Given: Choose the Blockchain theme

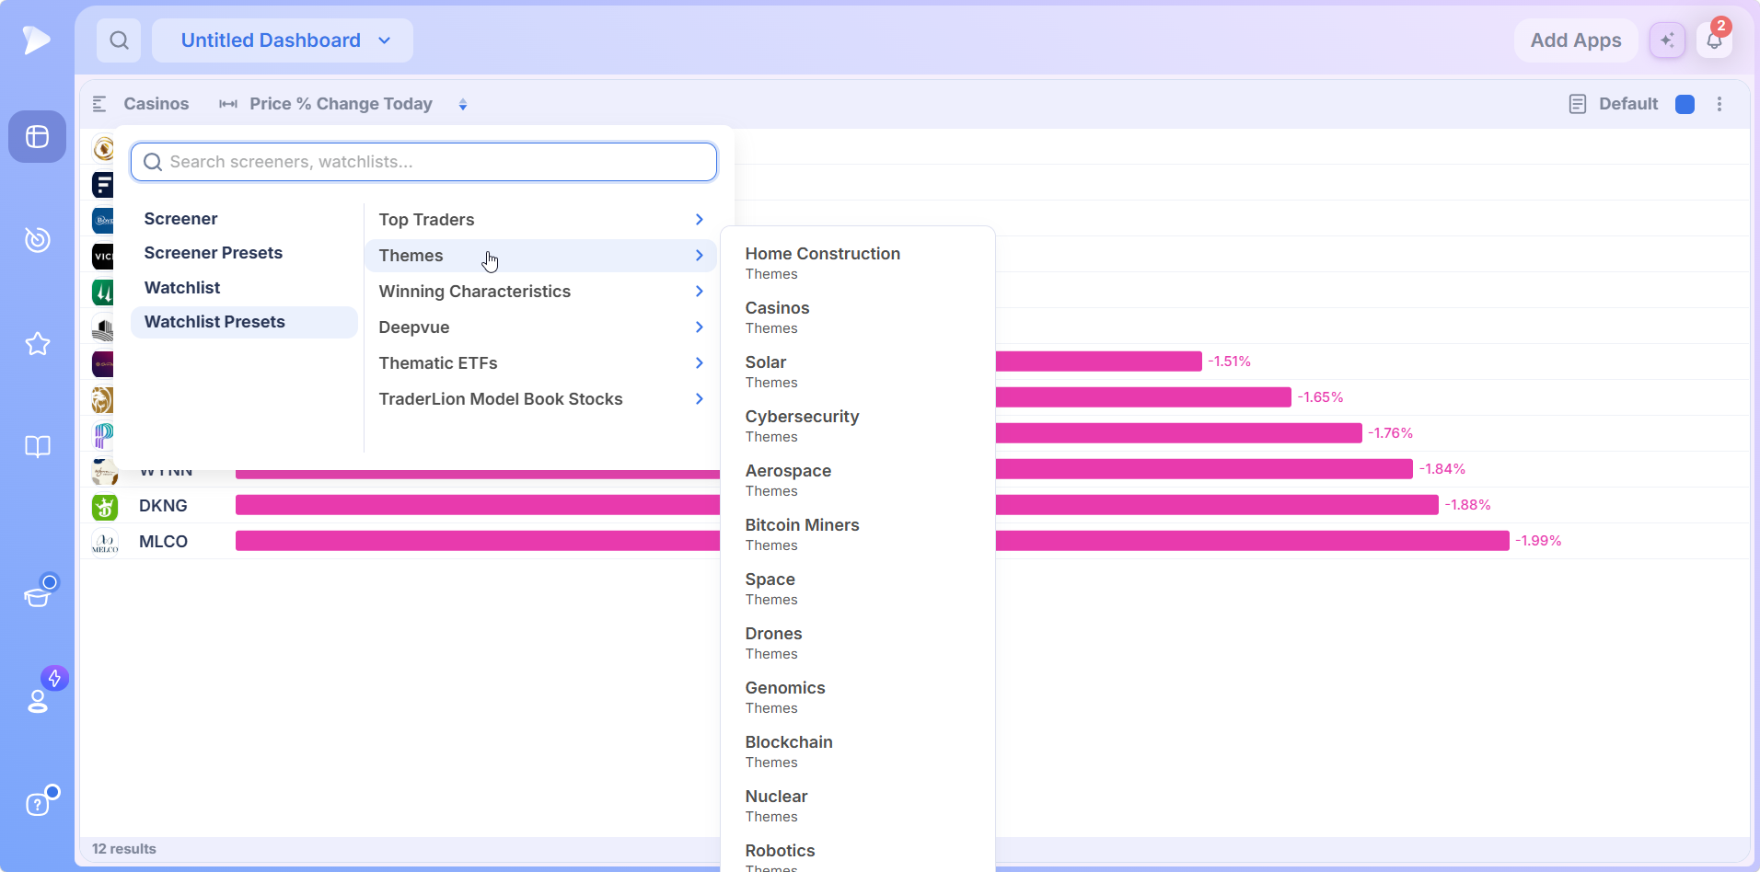Looking at the screenshot, I should point(857,752).
